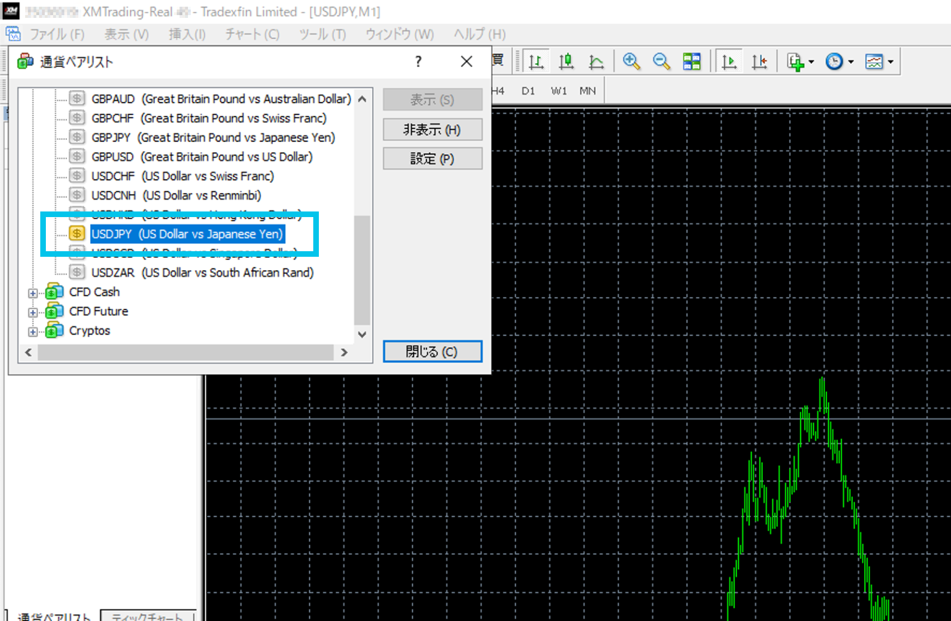Open the チャート (C) menu
Viewport: 951px width, 621px height.
252,35
